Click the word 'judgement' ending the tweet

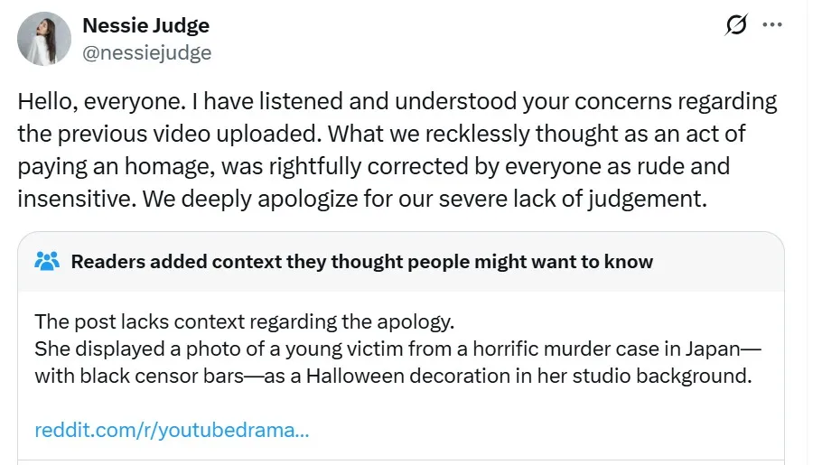[649, 200]
